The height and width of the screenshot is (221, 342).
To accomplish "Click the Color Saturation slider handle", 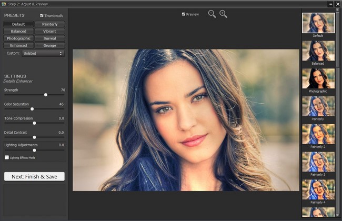I will click(x=32, y=109).
